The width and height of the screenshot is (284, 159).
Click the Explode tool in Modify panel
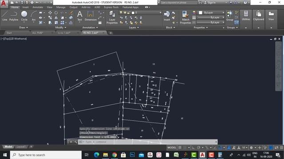click(71, 18)
